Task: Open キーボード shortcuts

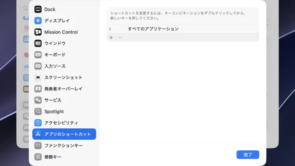Action: point(64,55)
